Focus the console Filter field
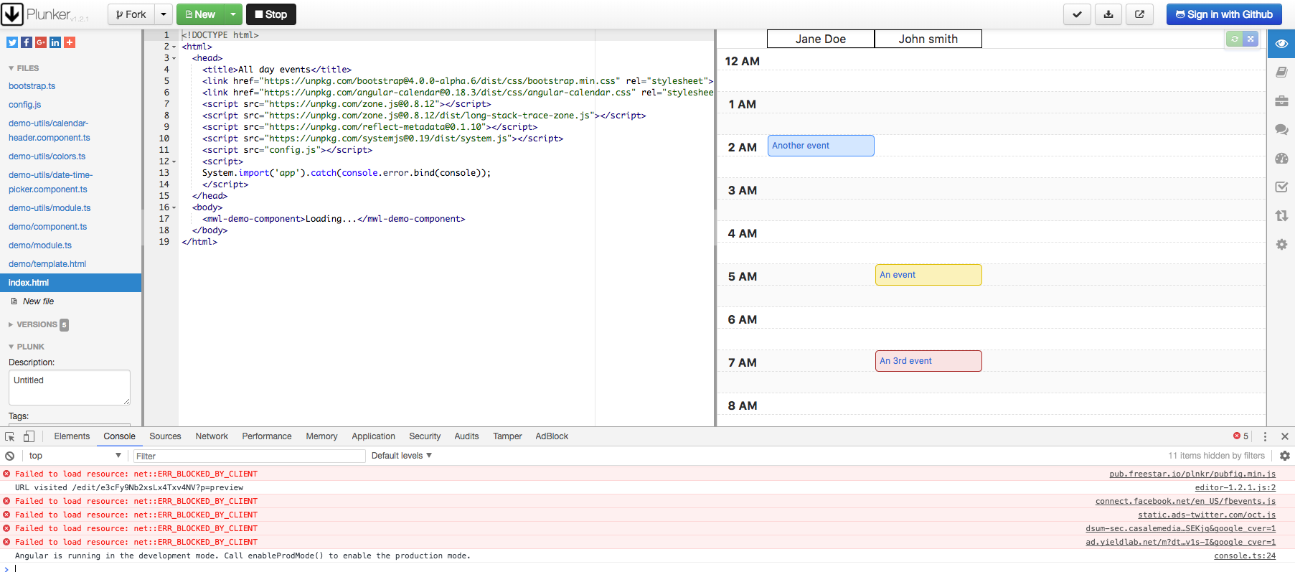The height and width of the screenshot is (572, 1295). tap(249, 456)
